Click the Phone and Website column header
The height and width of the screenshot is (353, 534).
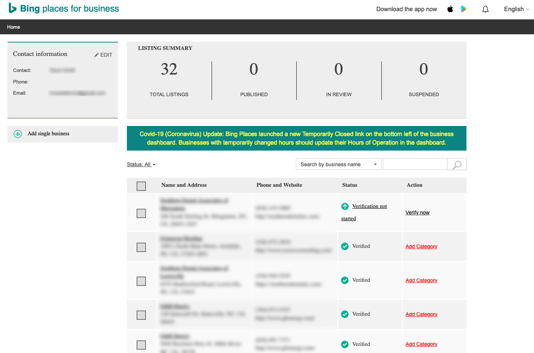tap(279, 185)
